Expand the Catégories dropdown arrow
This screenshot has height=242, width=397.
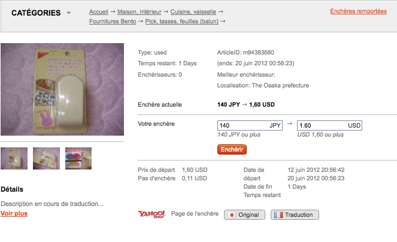click(x=69, y=13)
